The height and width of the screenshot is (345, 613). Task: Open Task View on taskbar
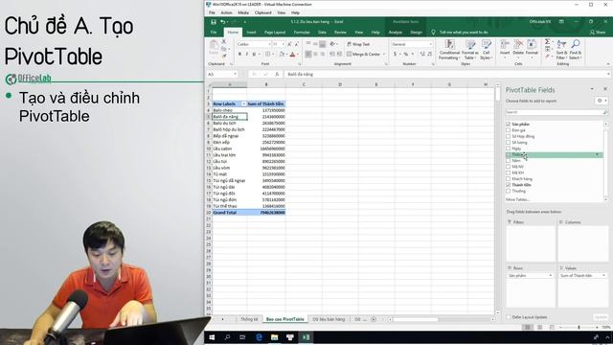click(242, 337)
